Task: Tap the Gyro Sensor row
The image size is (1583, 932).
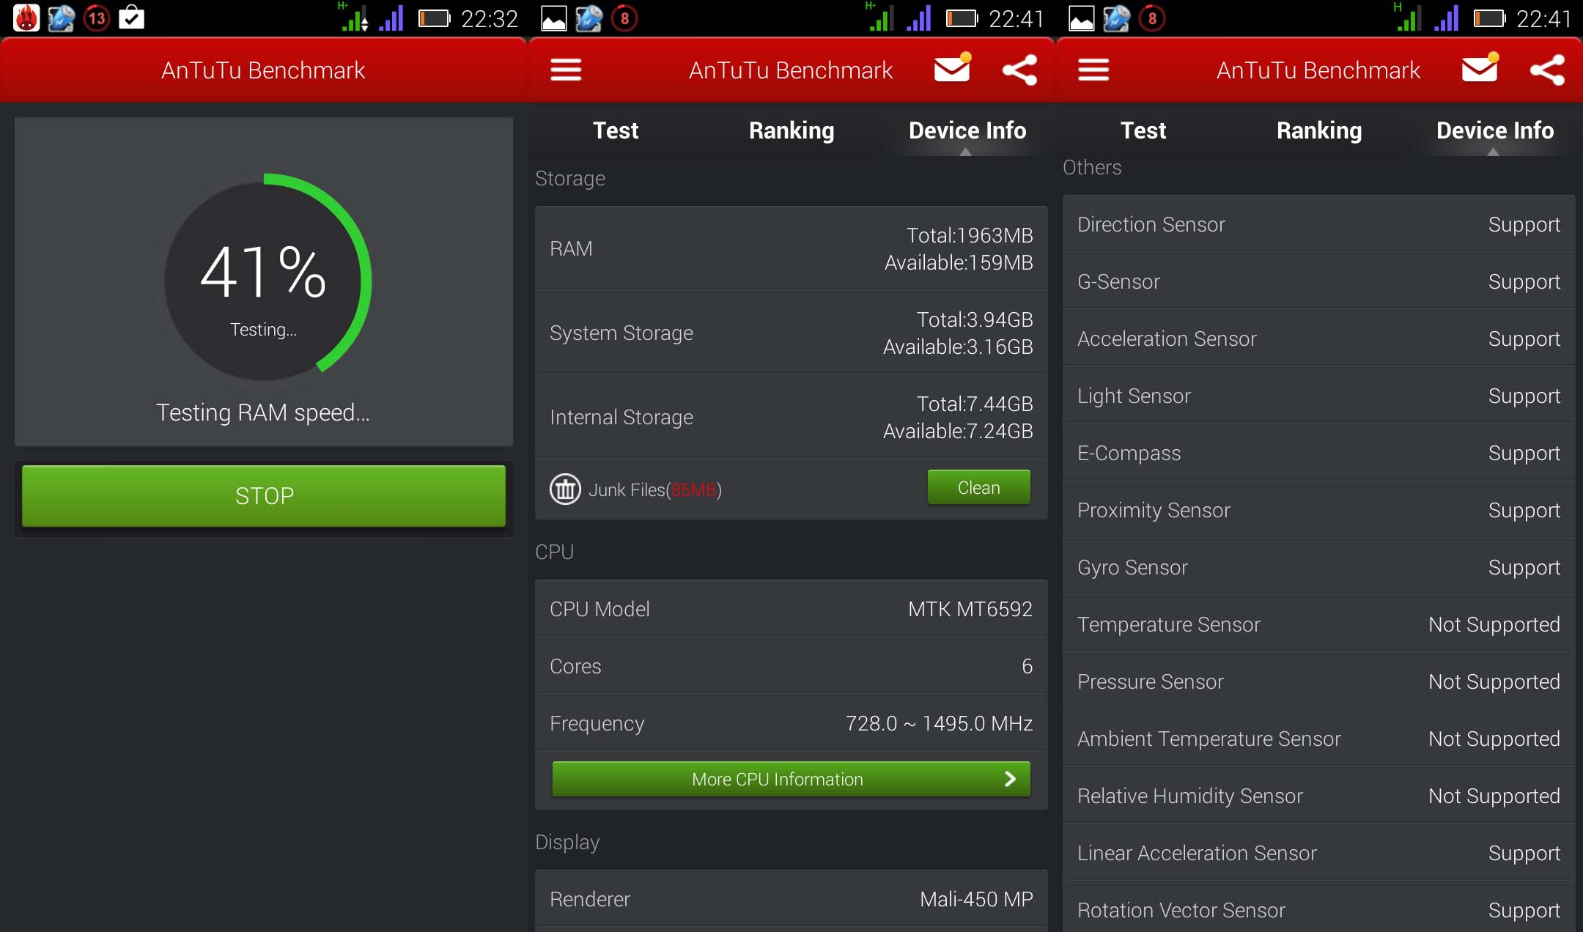Action: (x=1319, y=567)
